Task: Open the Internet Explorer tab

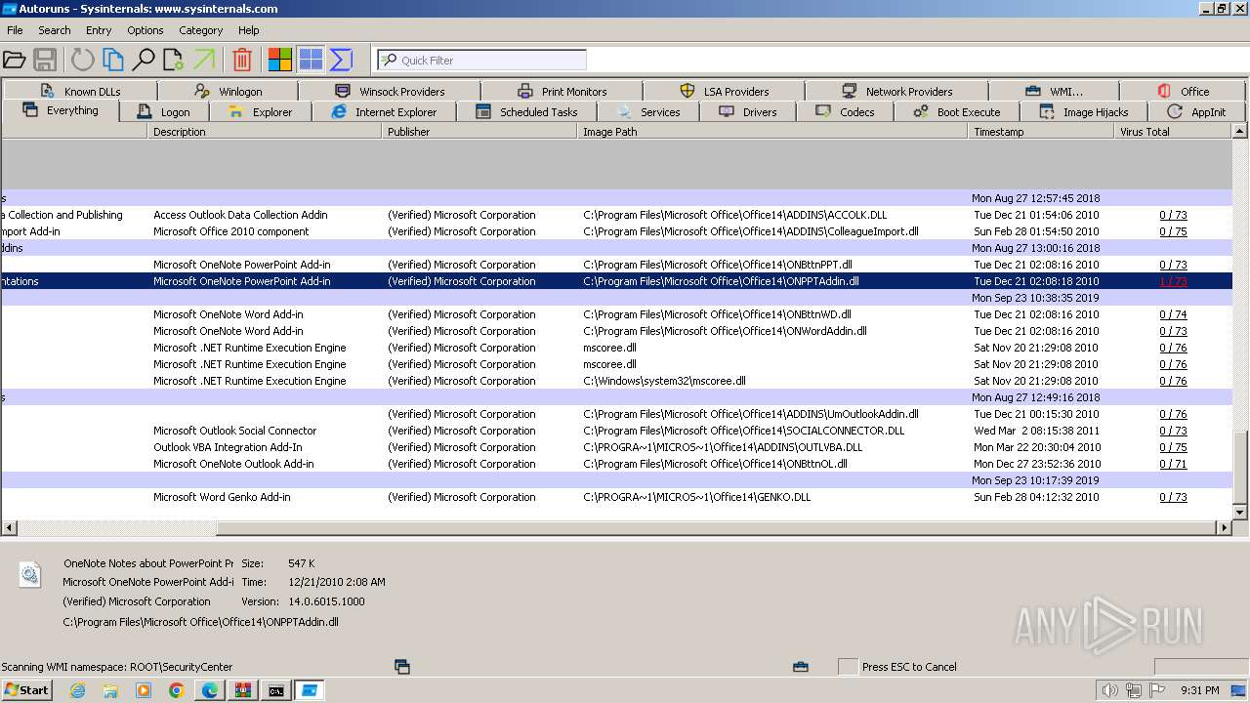Action: [x=384, y=111]
